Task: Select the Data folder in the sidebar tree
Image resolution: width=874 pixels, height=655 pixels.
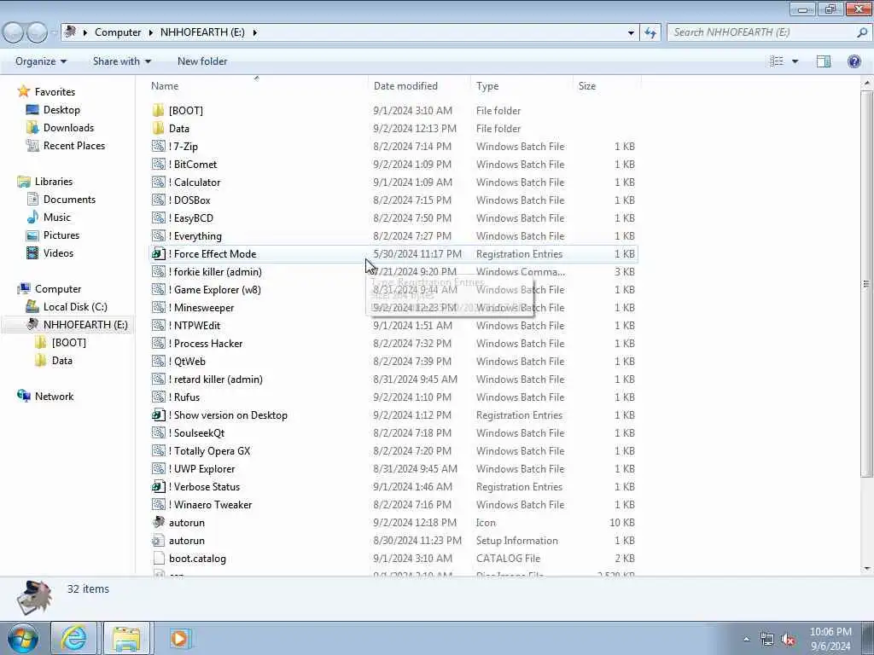Action: point(61,361)
